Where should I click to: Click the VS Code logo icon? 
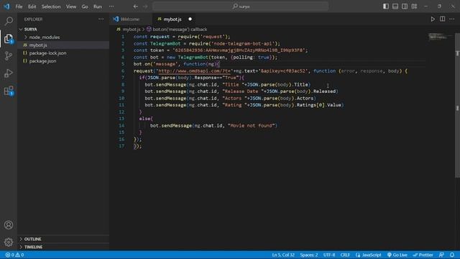(6, 6)
